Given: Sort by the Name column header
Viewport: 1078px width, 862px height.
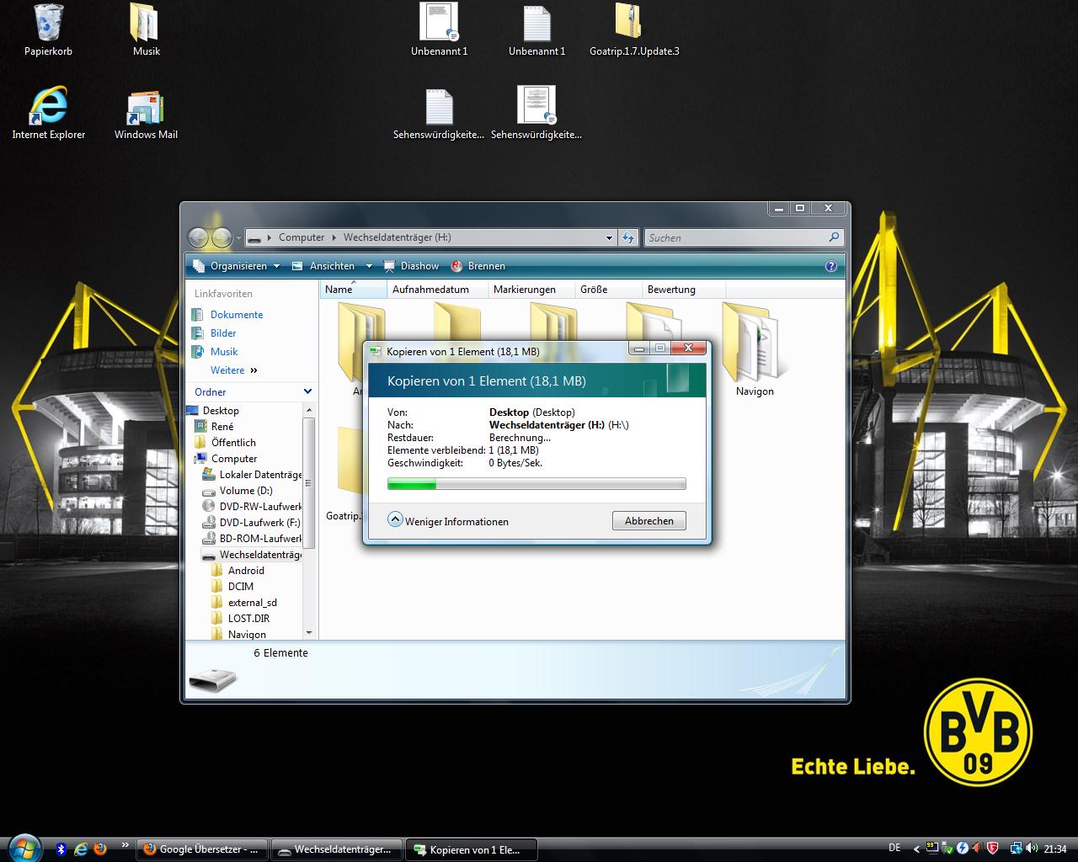Looking at the screenshot, I should click(x=353, y=290).
